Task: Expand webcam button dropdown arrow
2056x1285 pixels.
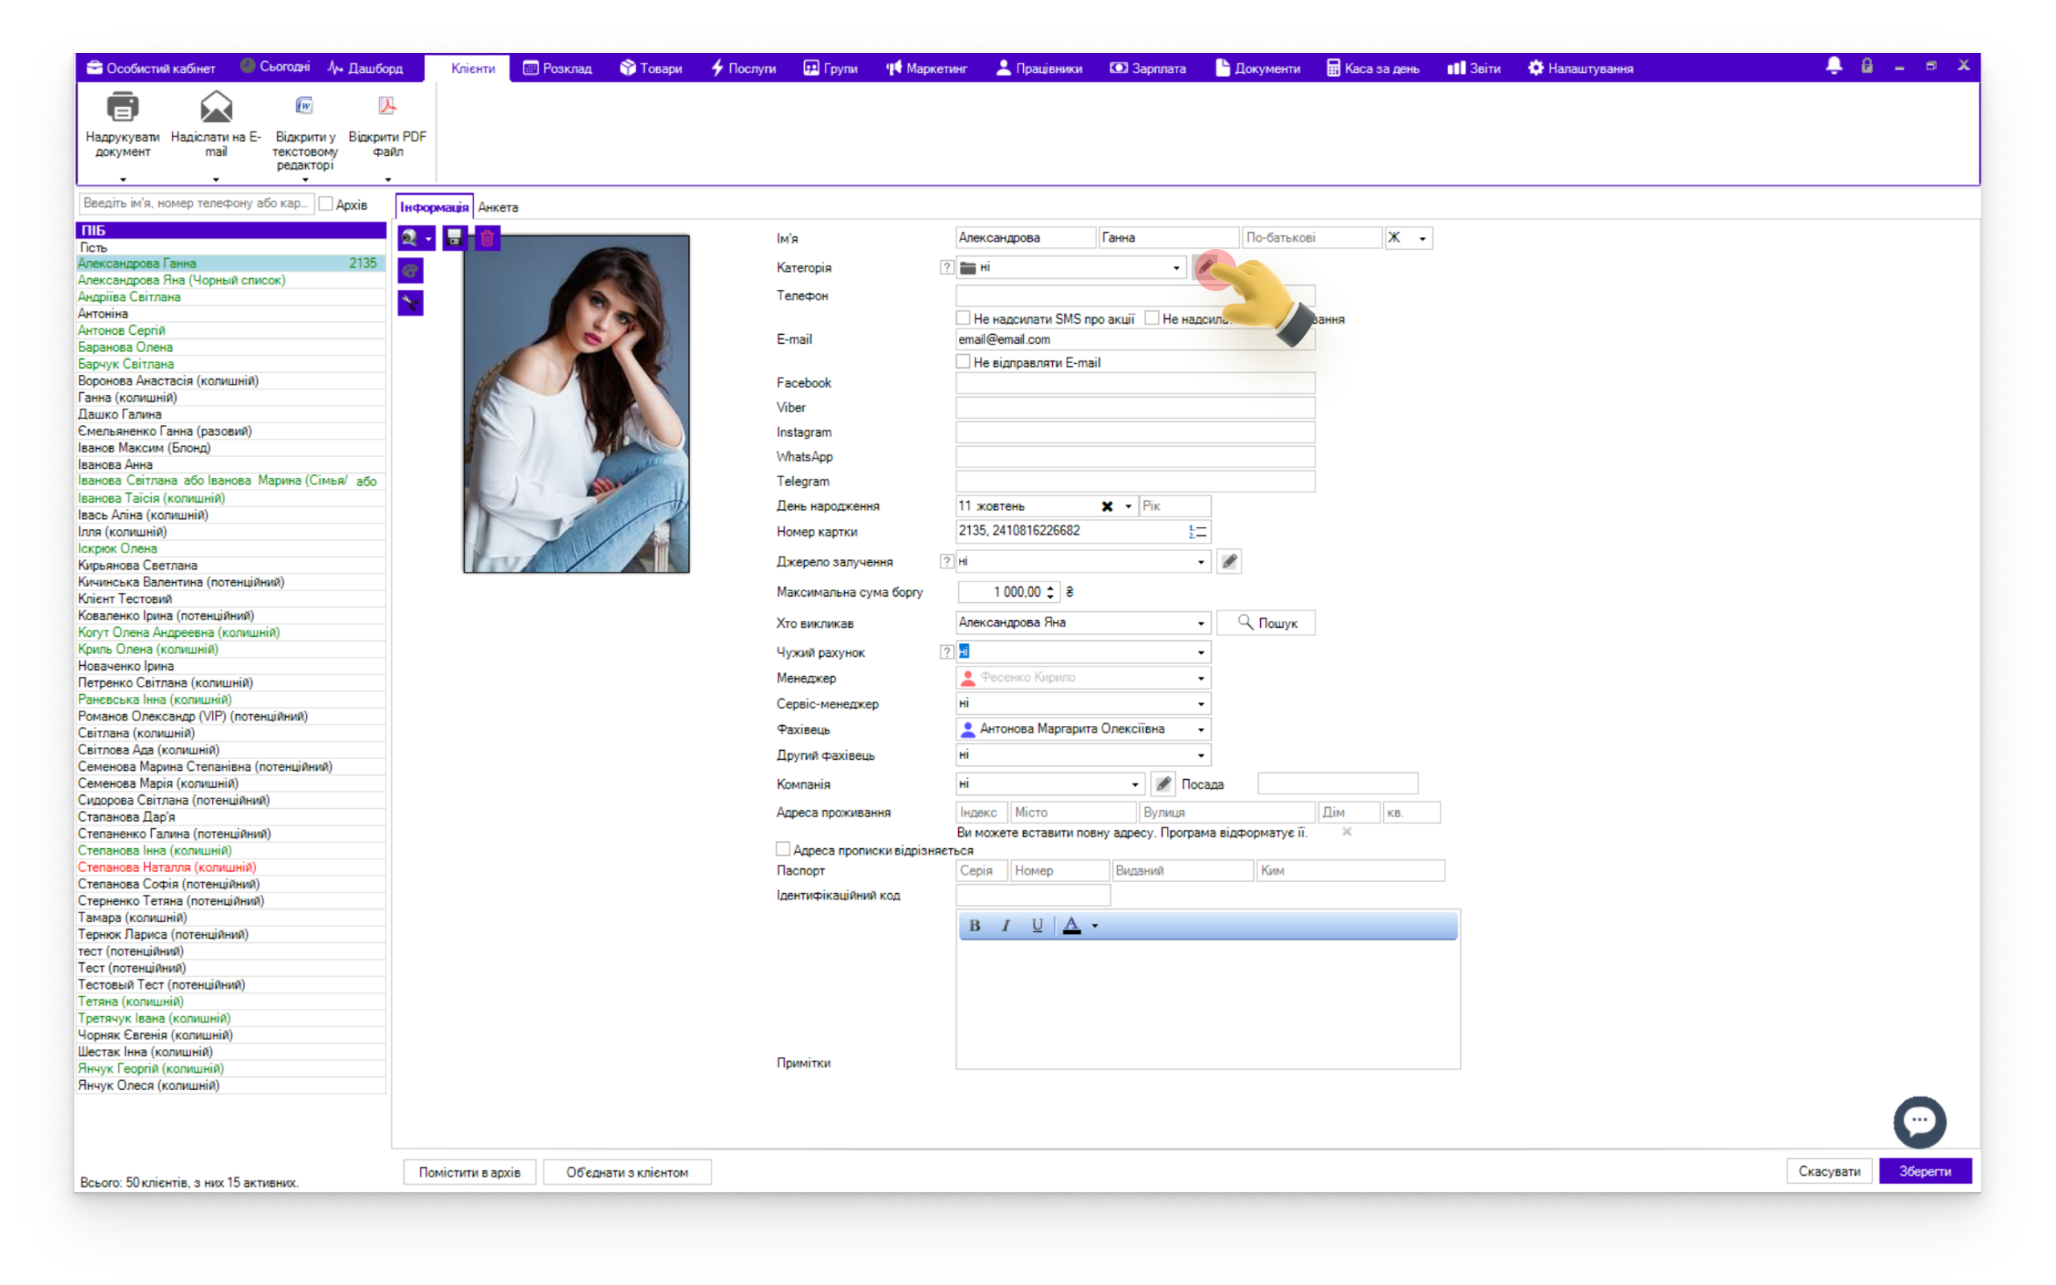Action: (428, 239)
